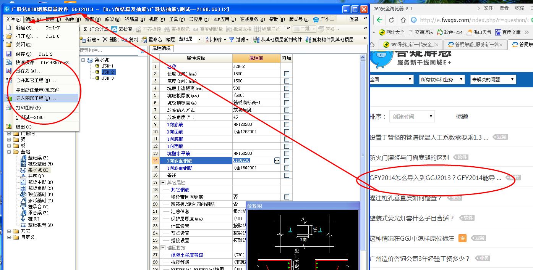This screenshot has width=533, height=270.
Task: Choose 导入图形工程 in File menu
Action: click(x=41, y=98)
